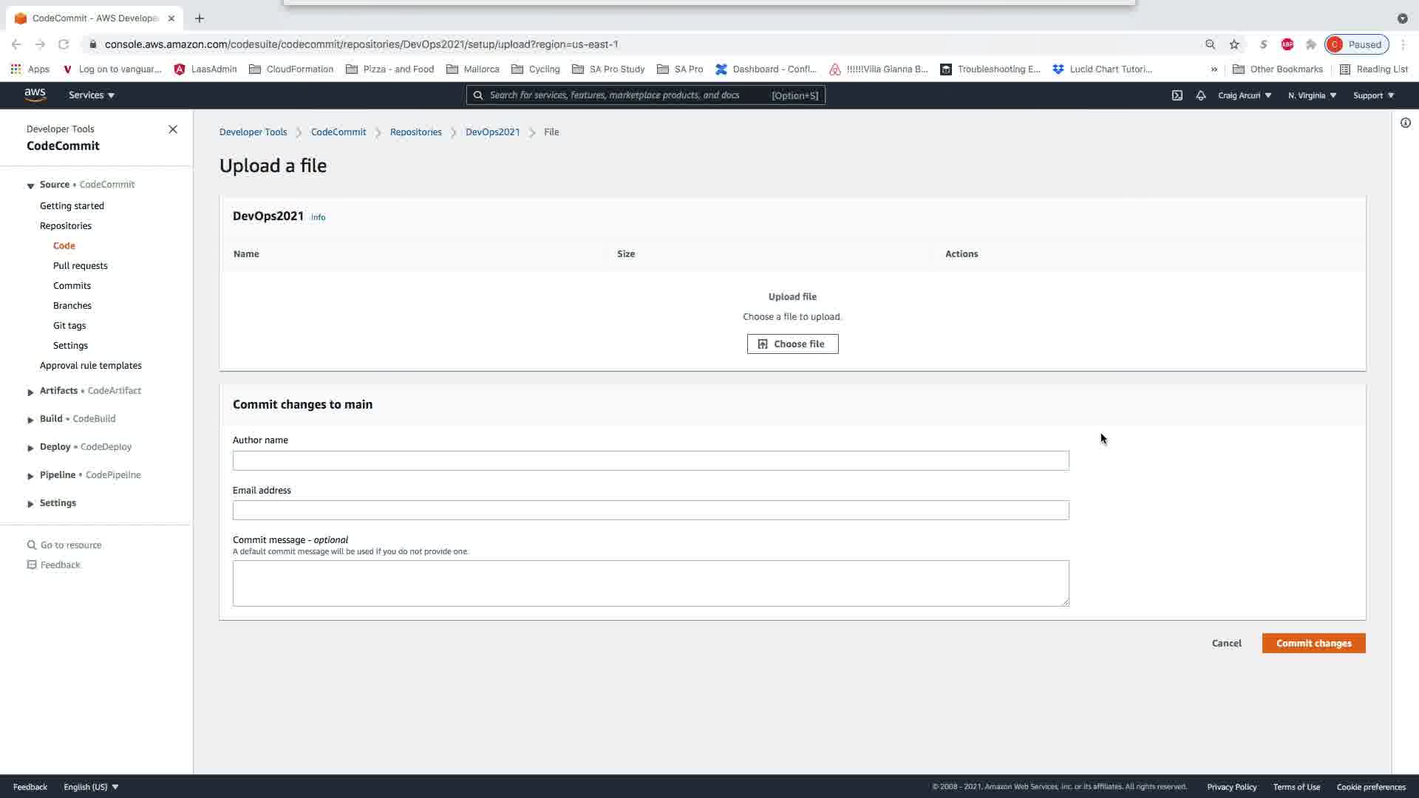1419x798 pixels.
Task: Collapse the Source CodeCommit section
Action: click(x=30, y=185)
